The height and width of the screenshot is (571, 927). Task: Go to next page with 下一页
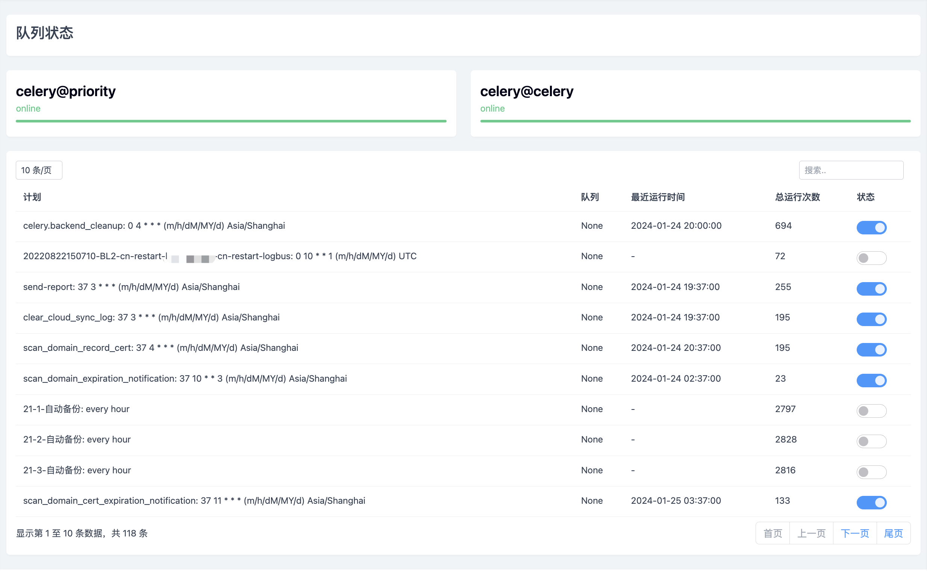click(x=854, y=533)
